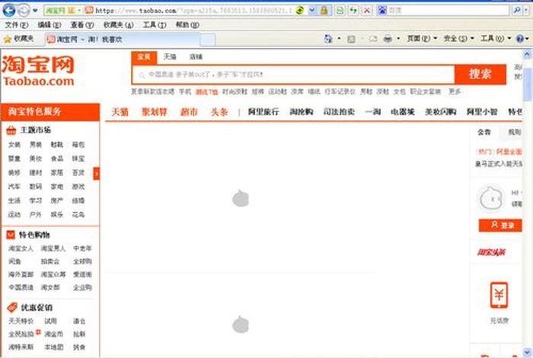Click the Taobao logo
This screenshot has height=358, width=533.
(x=38, y=71)
